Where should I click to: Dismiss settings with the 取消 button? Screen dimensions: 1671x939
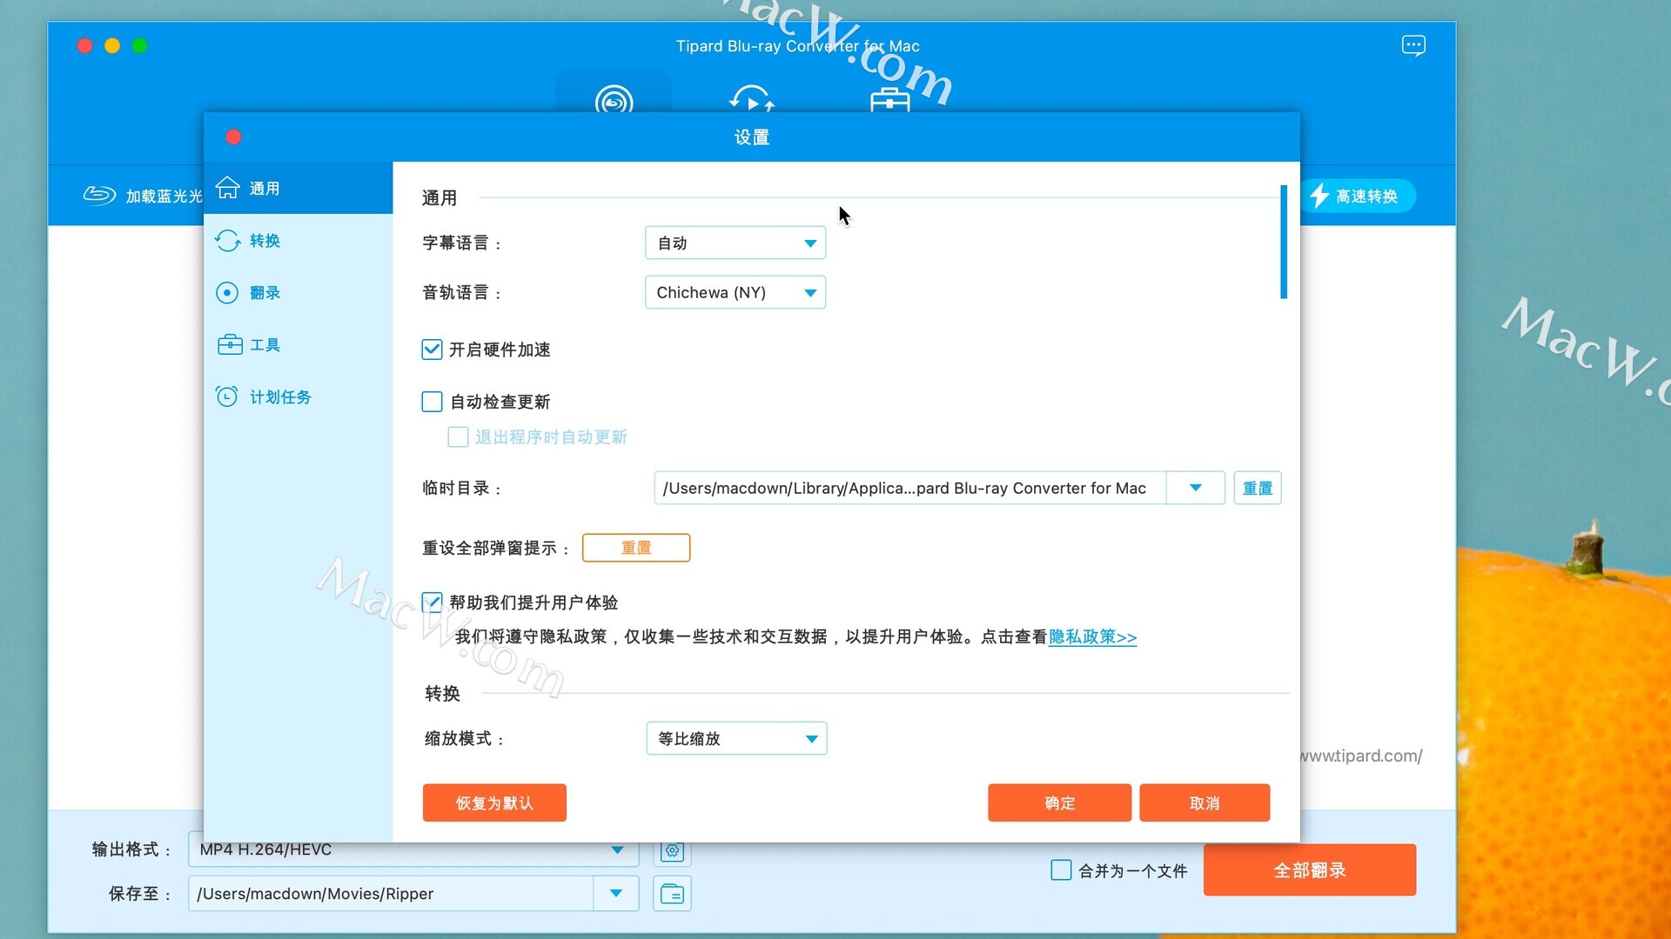1205,802
